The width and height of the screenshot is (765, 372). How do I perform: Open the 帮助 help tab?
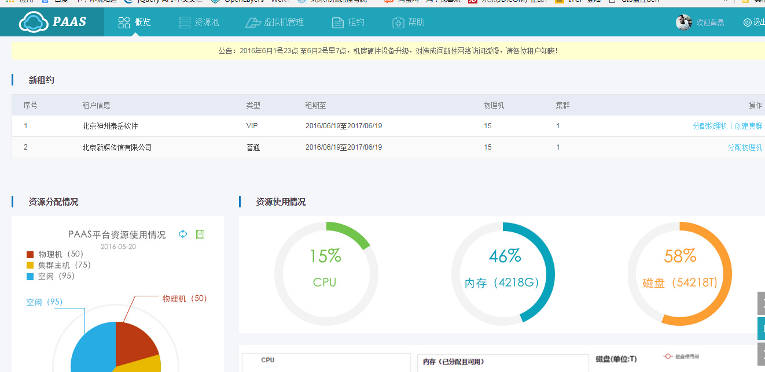[x=409, y=23]
